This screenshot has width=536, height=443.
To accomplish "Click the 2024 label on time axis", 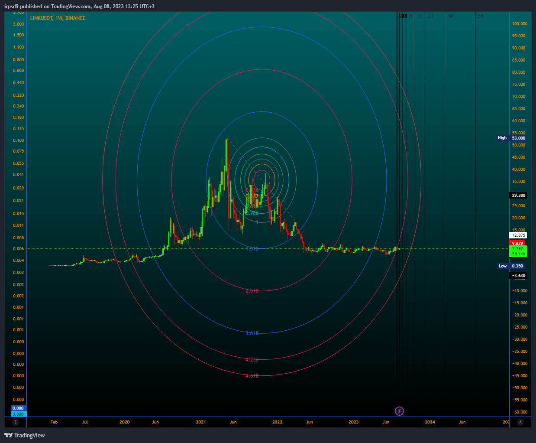I will tap(430, 422).
